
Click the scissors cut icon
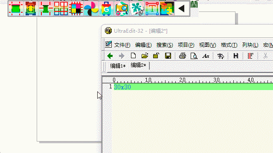tap(265, 56)
